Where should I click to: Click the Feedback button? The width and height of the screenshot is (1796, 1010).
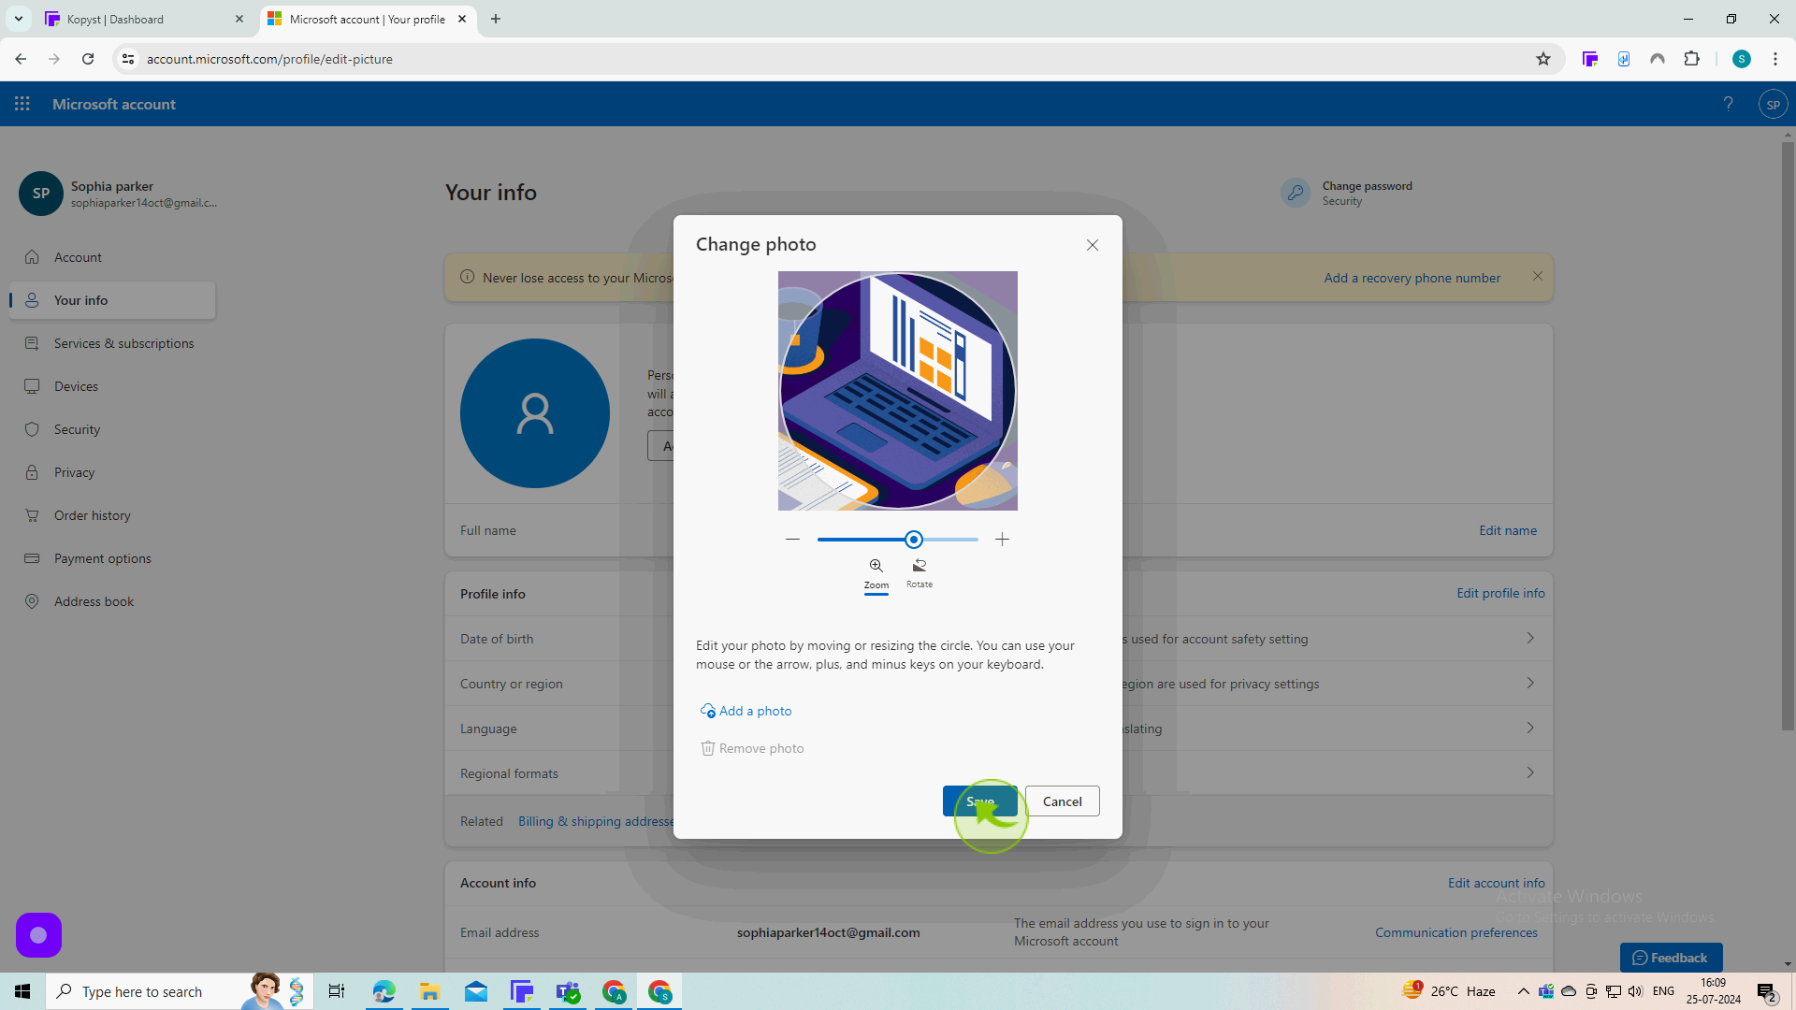click(x=1671, y=958)
